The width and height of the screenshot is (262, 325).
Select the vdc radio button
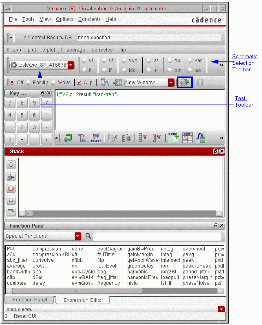tap(124, 60)
